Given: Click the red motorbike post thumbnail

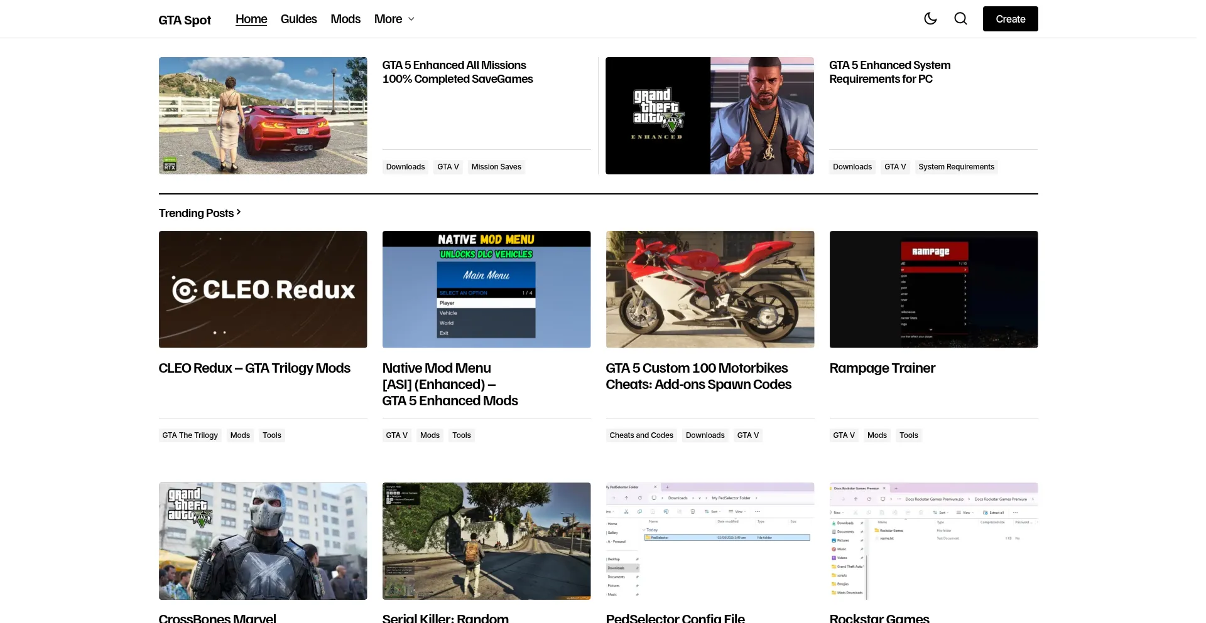Looking at the screenshot, I should 710,289.
